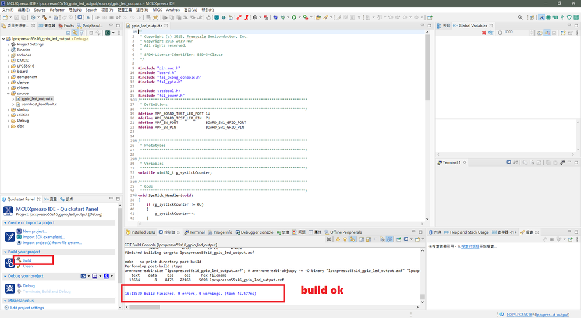This screenshot has width=581, height=318.
Task: Click the vertical scrollbar in code editor
Action: (427, 68)
